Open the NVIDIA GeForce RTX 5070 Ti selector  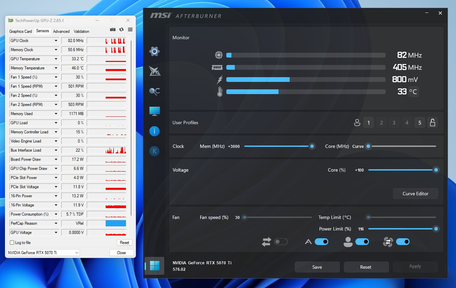43,253
